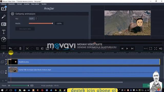164x92 pixels.
Task: Start audio recording with microphone icon
Action: coord(53,49)
